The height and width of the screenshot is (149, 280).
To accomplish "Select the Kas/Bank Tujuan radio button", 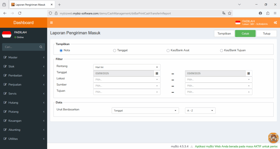I will pos(221,50).
